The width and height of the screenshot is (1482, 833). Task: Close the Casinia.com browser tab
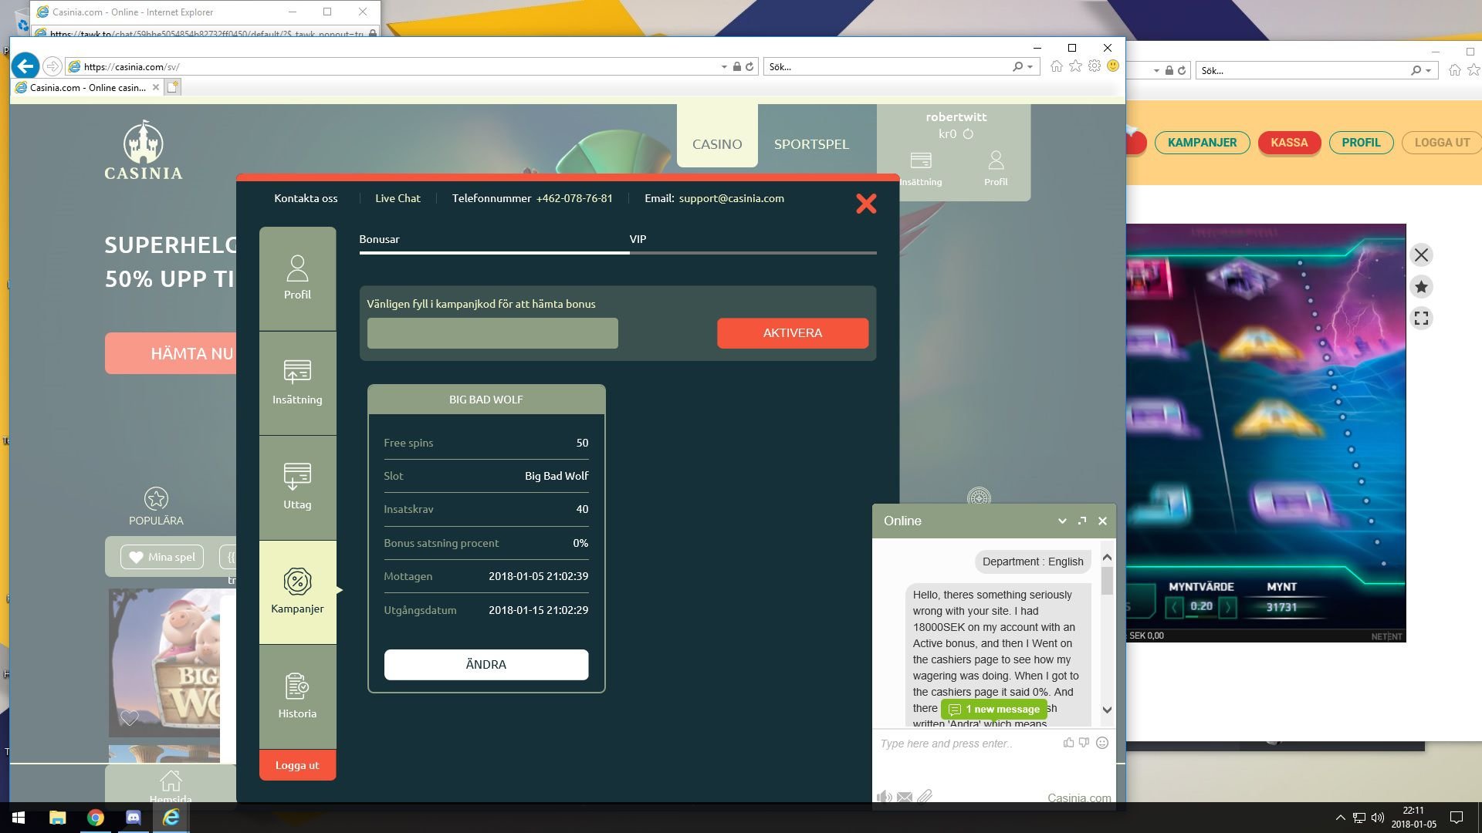(156, 87)
